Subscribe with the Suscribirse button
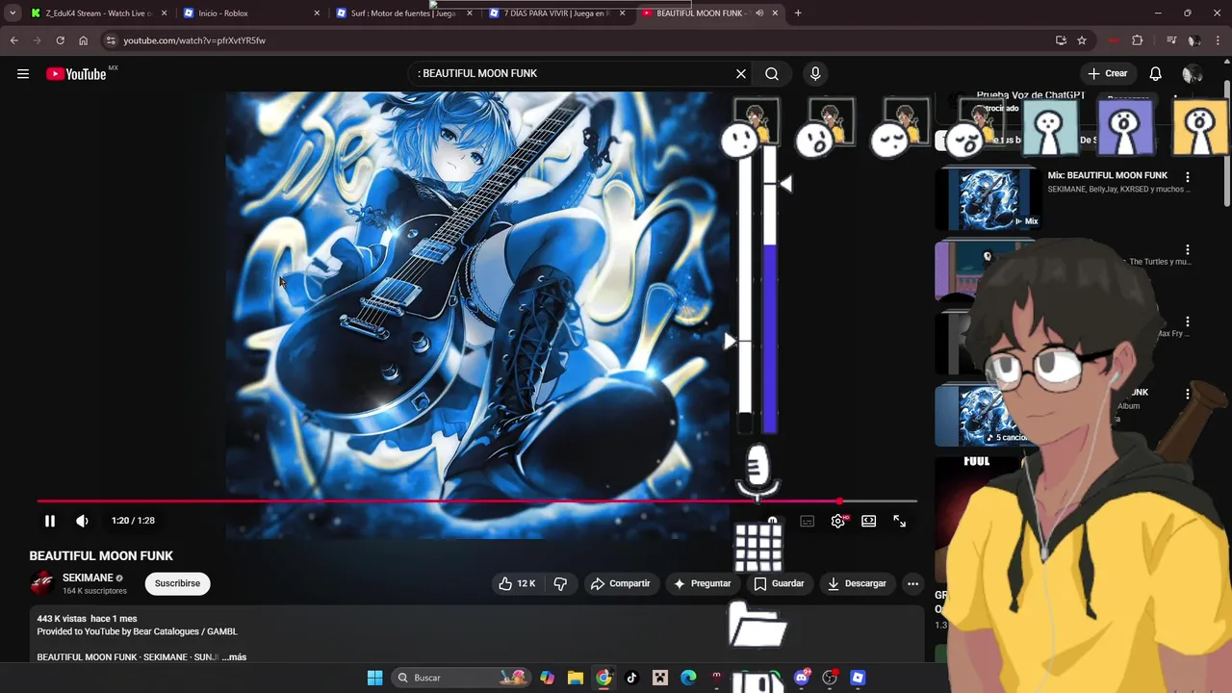 tap(177, 583)
